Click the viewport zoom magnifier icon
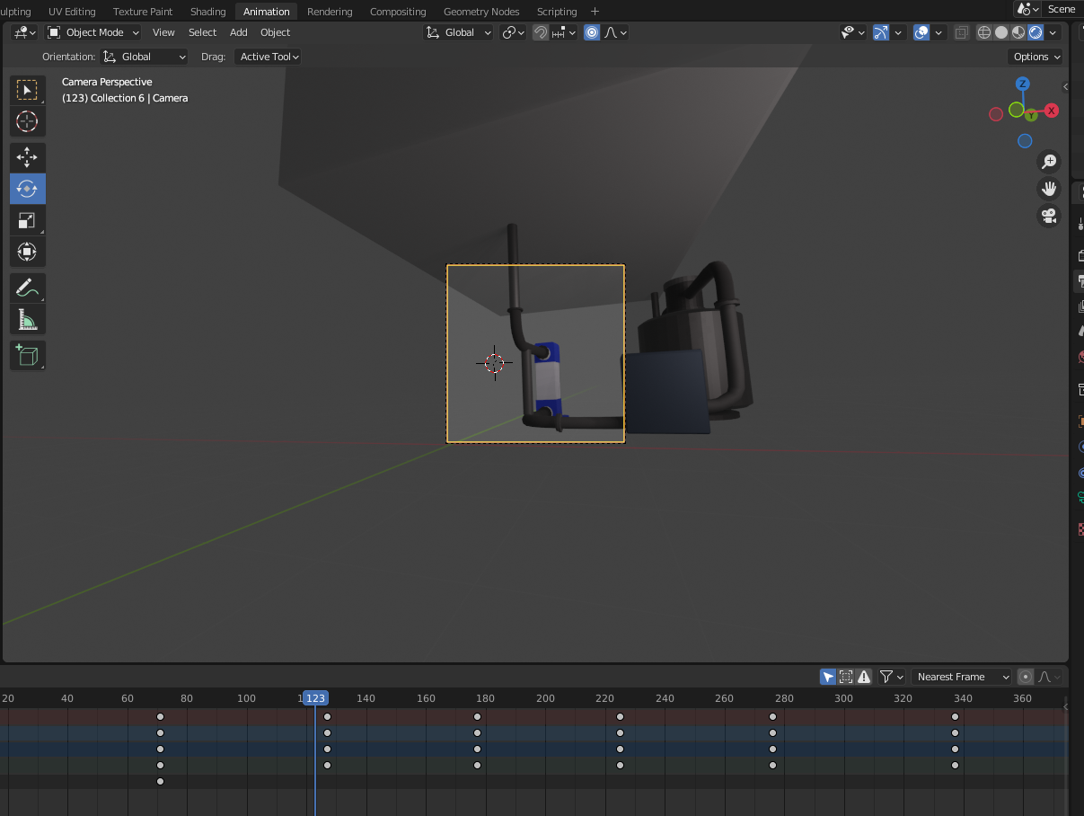Viewport: 1084px width, 816px height. (x=1049, y=162)
